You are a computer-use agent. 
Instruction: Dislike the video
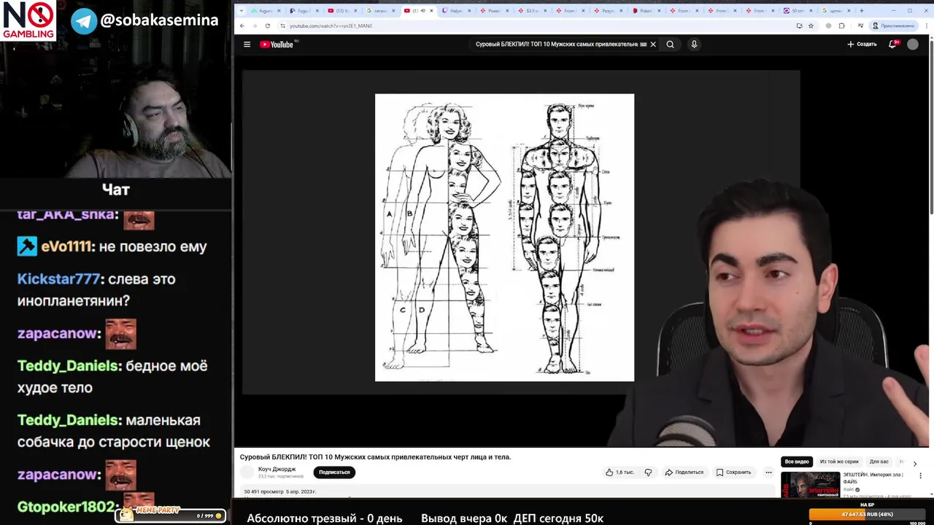click(648, 472)
